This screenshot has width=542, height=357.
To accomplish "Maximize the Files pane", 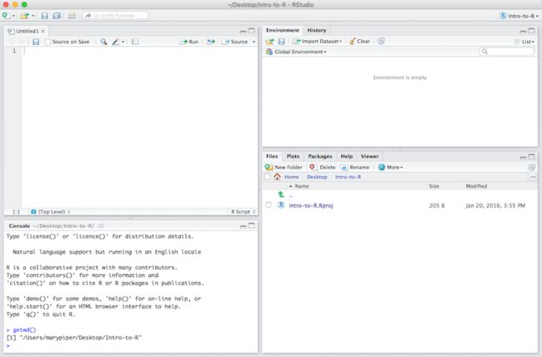I will [x=532, y=157].
